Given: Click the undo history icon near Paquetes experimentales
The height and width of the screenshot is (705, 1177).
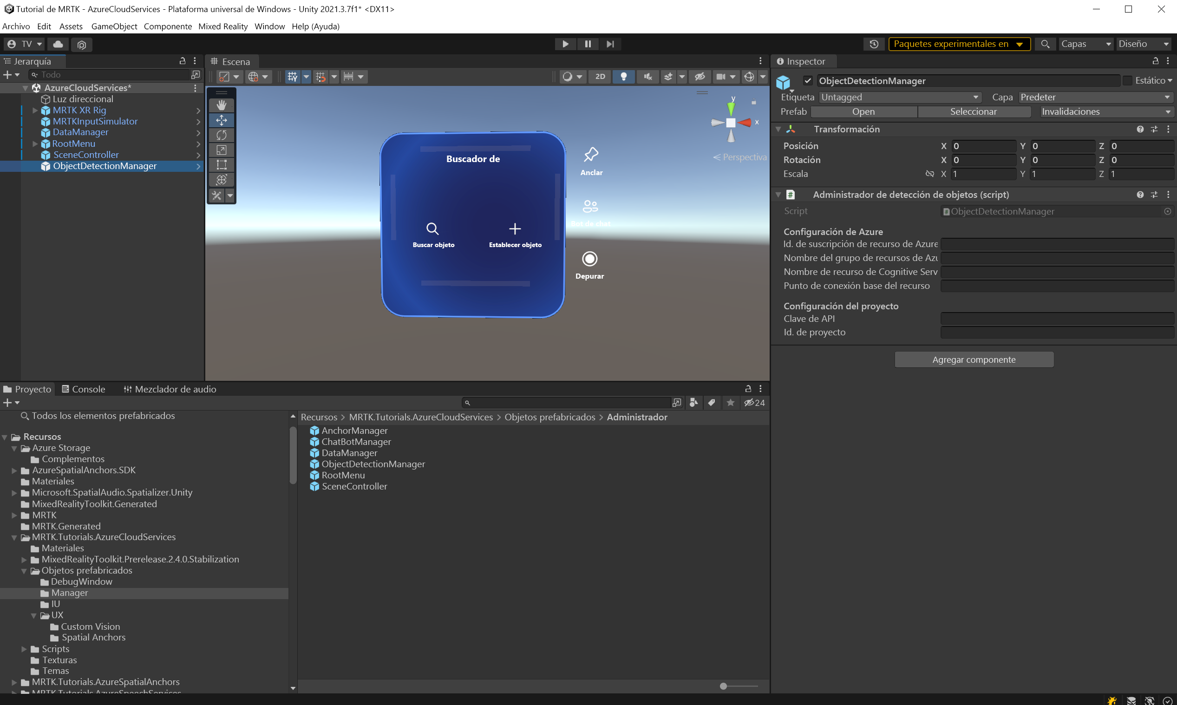Looking at the screenshot, I should click(874, 44).
